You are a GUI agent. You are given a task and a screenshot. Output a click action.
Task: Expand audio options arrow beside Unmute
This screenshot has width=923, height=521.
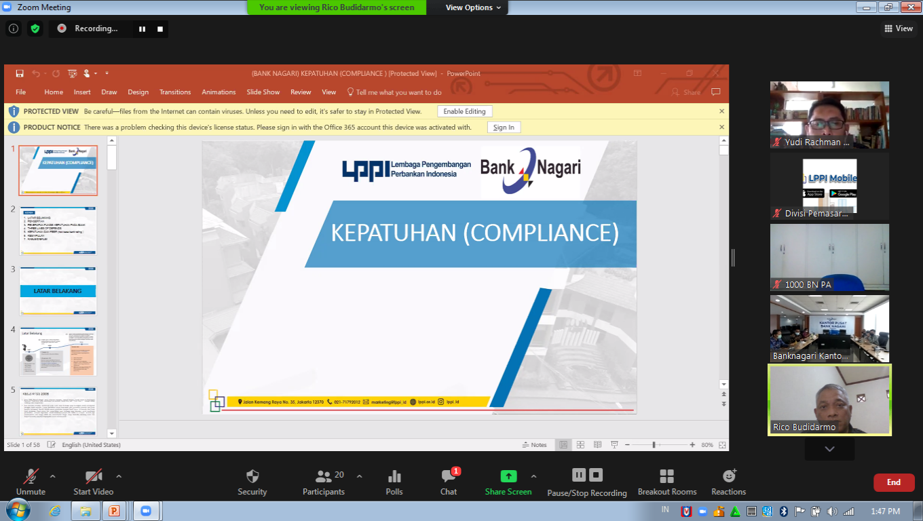53,476
